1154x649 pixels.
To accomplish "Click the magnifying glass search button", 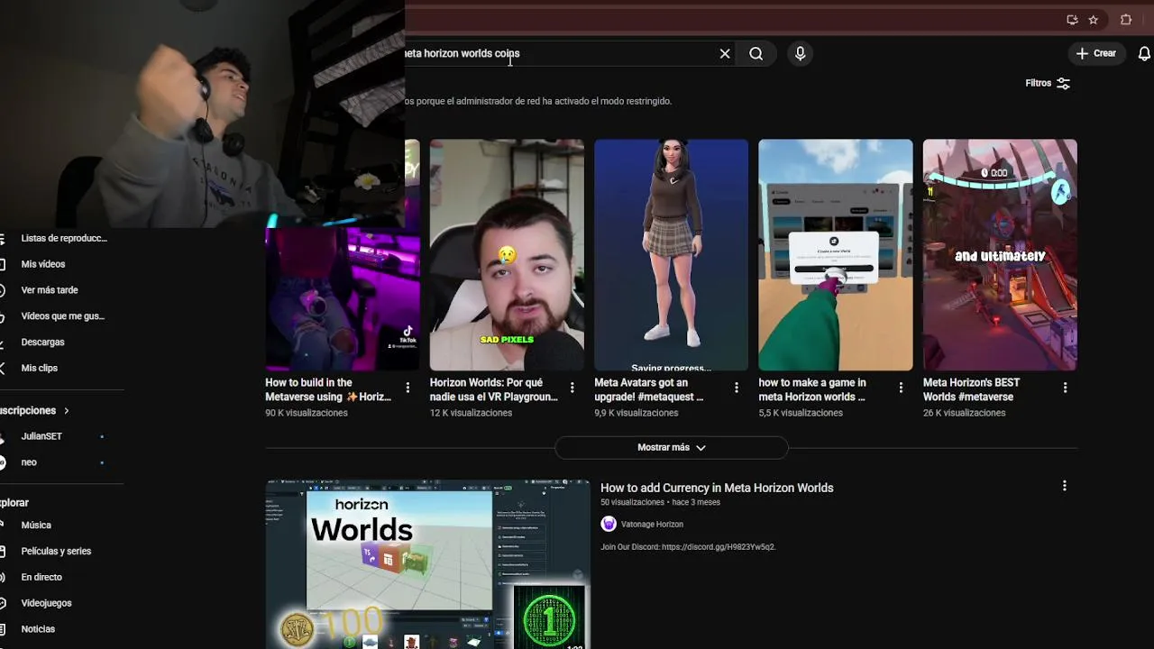I will 756,54.
